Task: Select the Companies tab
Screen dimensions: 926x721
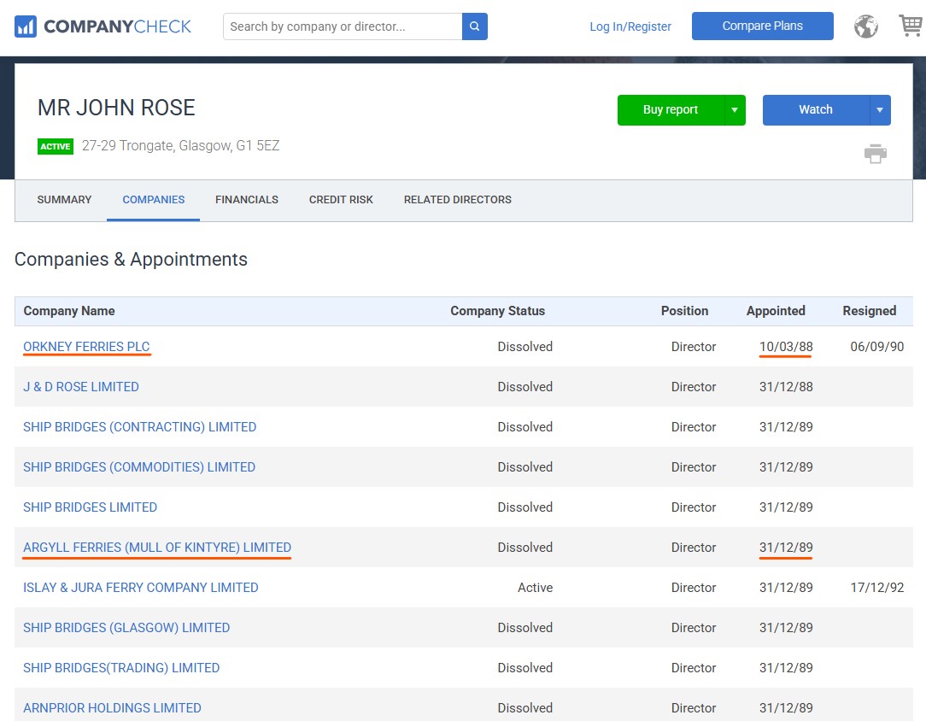Action: pyautogui.click(x=154, y=200)
